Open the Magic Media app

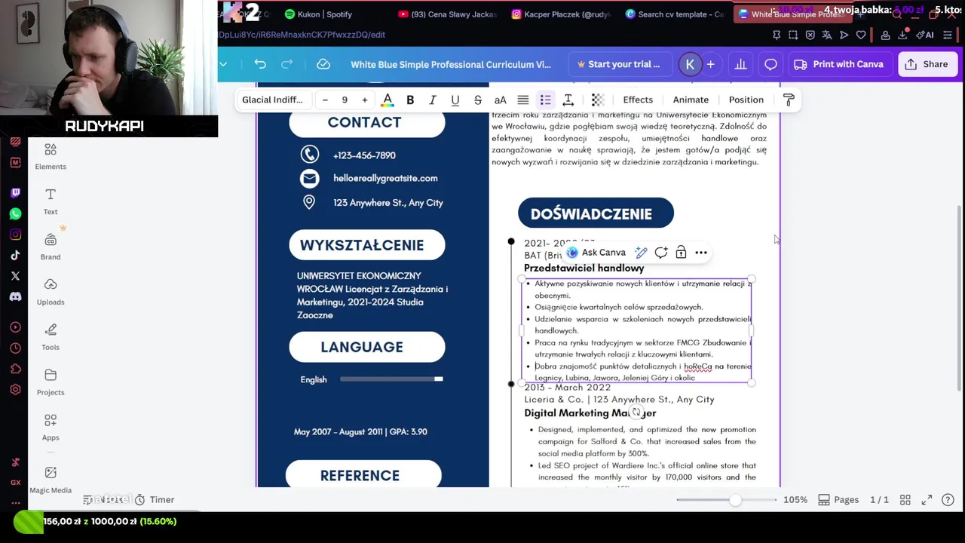(x=51, y=480)
